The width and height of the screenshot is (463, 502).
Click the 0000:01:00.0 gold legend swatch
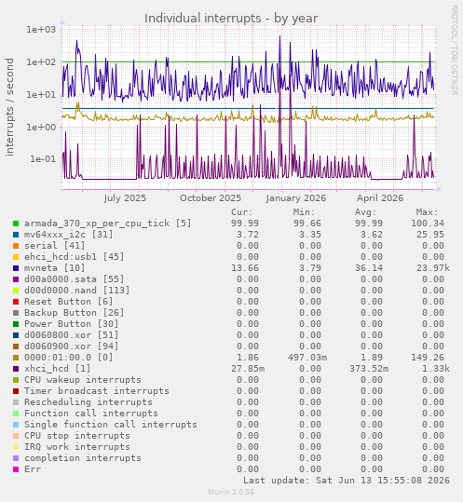(x=16, y=358)
